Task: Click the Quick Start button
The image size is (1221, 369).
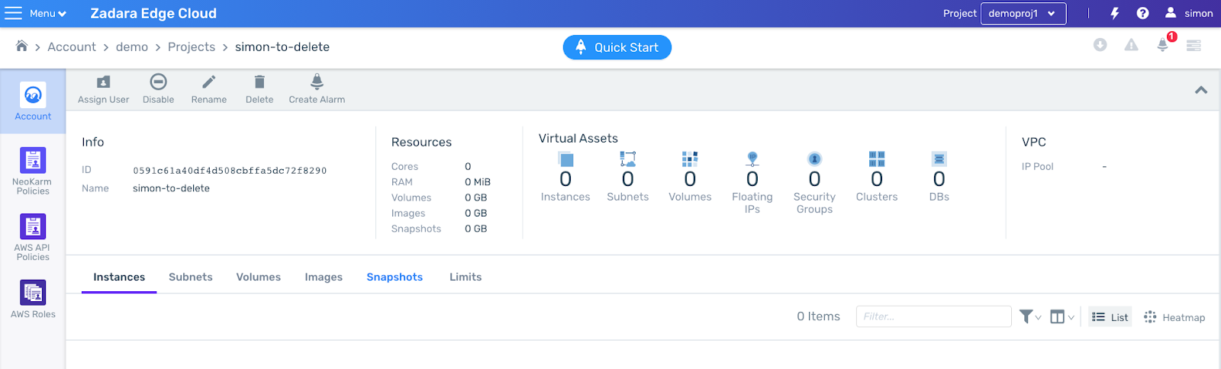Action: (x=617, y=47)
